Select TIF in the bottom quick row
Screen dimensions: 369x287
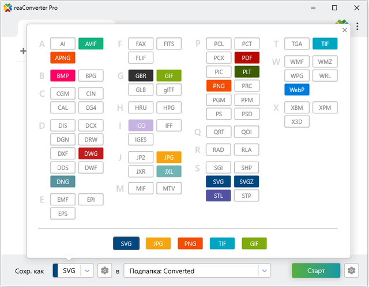click(x=222, y=244)
